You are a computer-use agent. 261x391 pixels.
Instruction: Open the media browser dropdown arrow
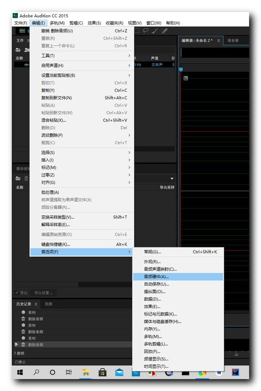click(172, 179)
